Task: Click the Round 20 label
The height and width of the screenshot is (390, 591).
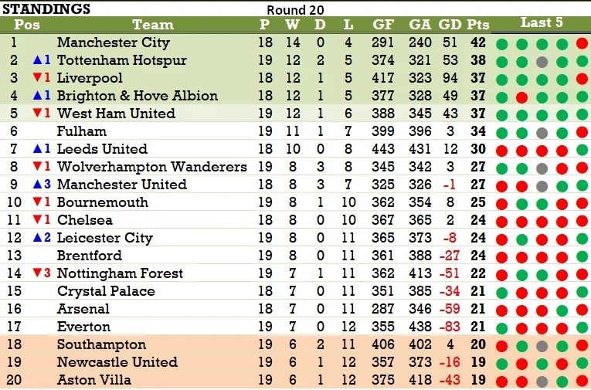Action: [x=295, y=10]
